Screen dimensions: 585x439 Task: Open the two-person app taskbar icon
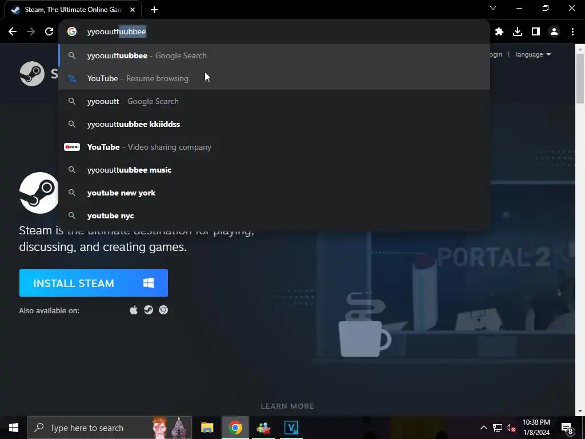[263, 428]
